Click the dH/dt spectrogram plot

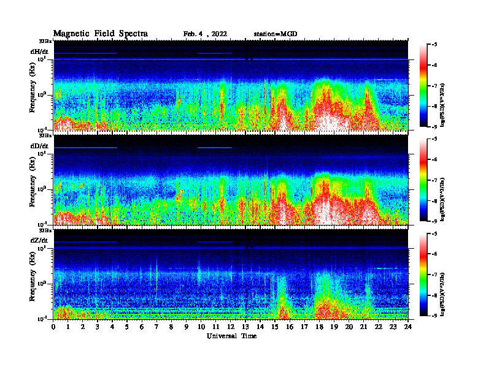pos(231,85)
